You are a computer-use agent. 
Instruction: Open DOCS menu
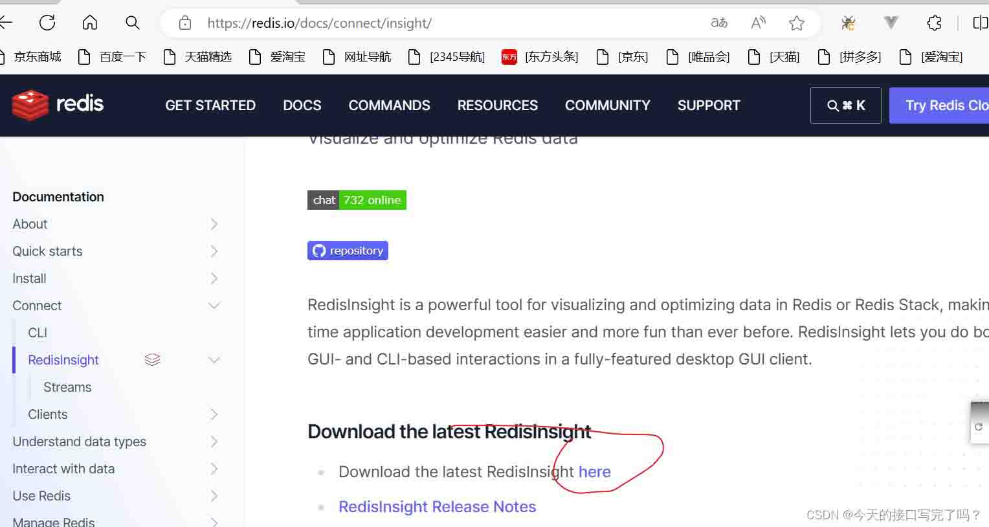[x=302, y=106]
